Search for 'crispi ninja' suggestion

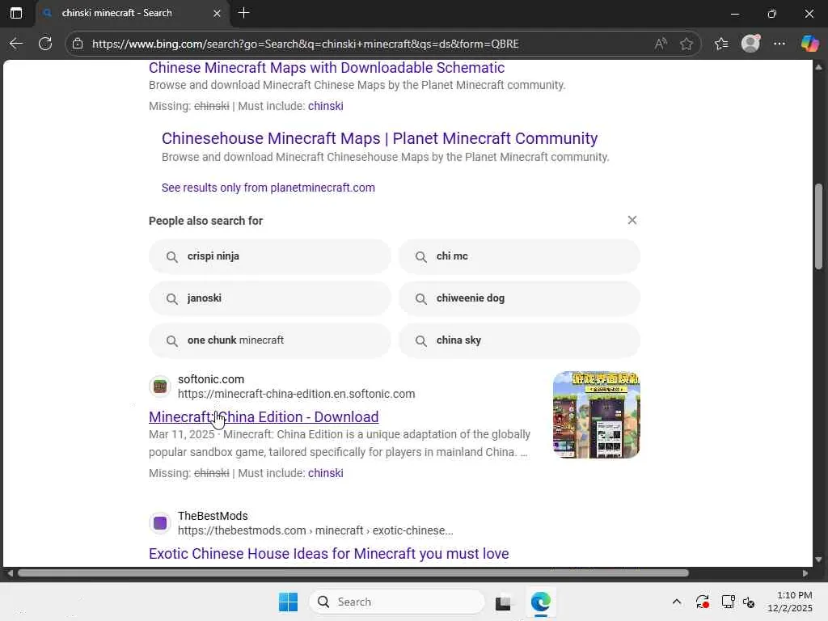pos(270,256)
